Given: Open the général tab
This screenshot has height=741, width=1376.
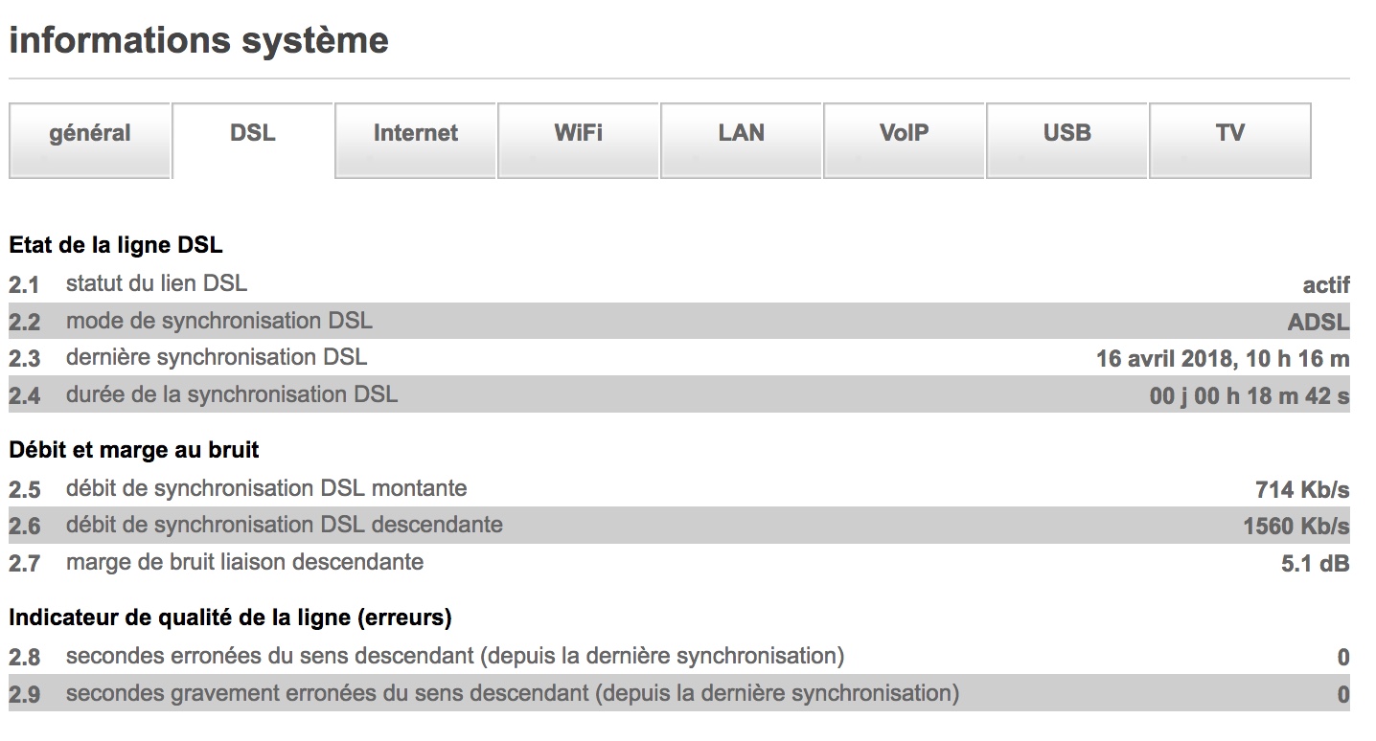Looking at the screenshot, I should tap(90, 134).
